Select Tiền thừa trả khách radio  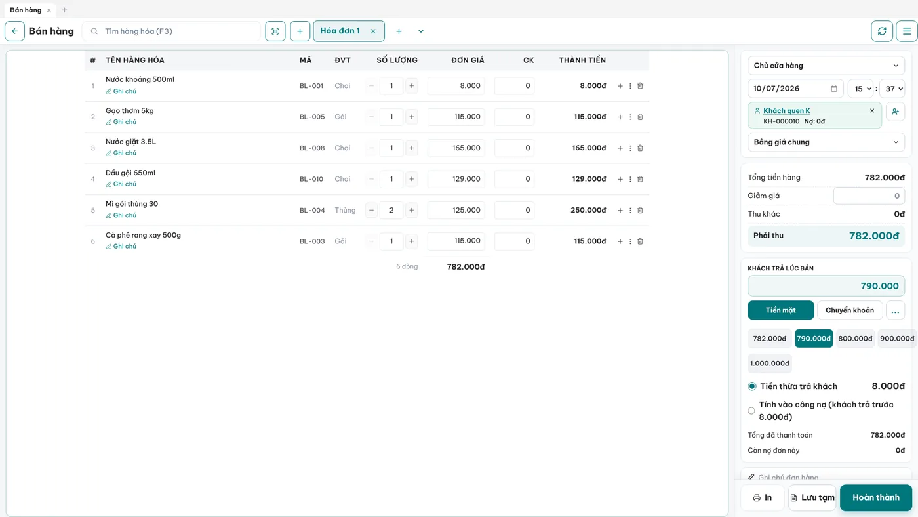pyautogui.click(x=752, y=386)
